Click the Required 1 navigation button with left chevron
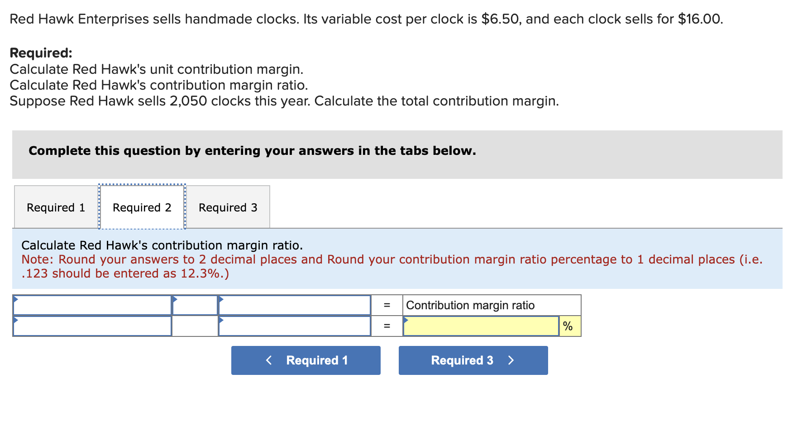 pos(306,360)
